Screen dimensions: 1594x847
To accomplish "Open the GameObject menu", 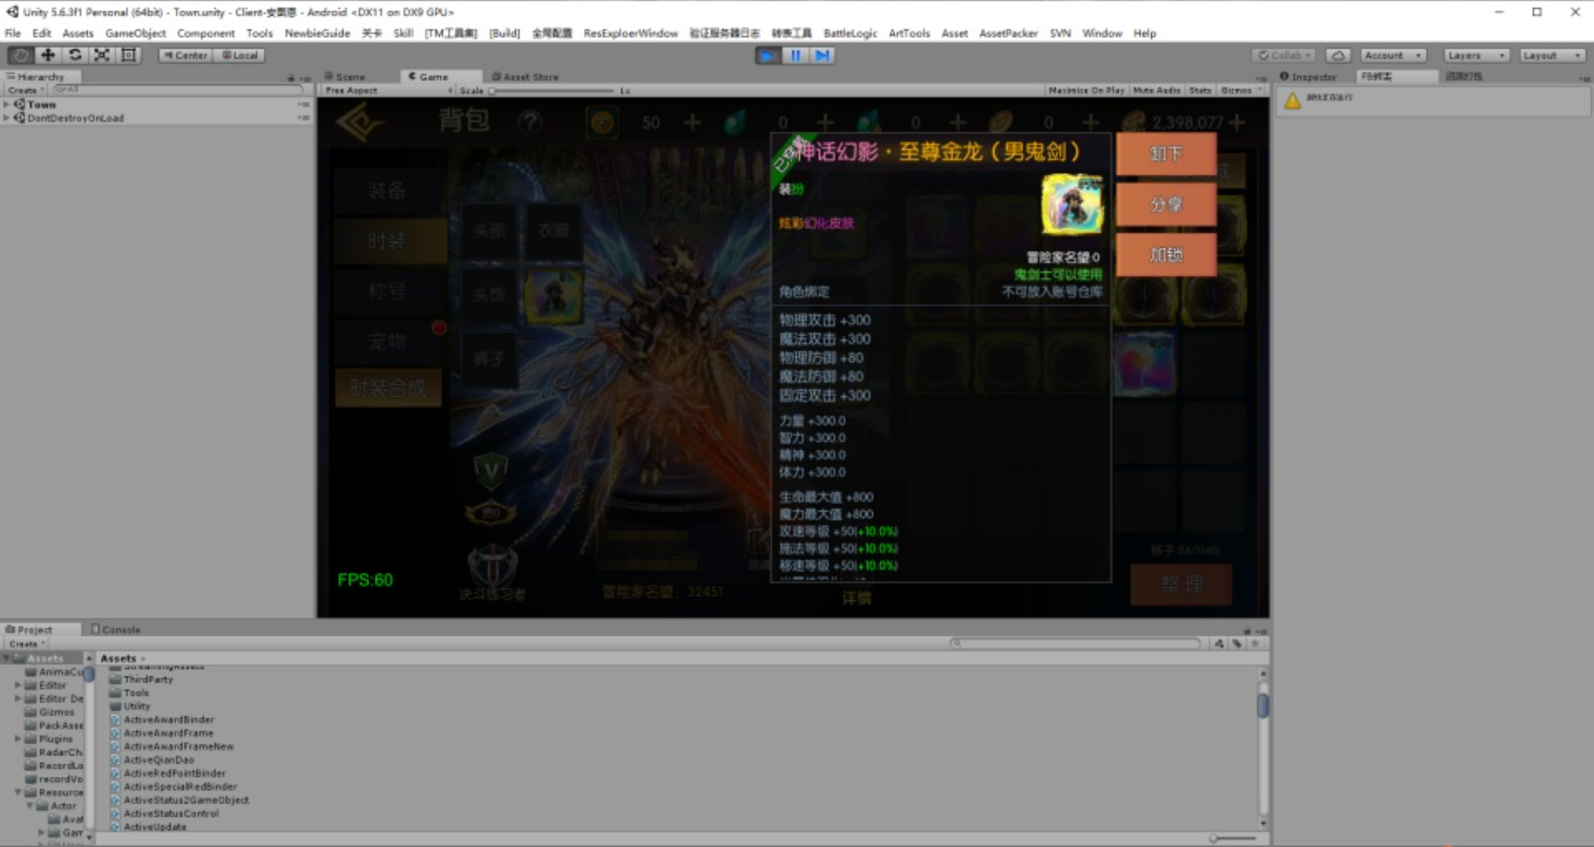I will pyautogui.click(x=135, y=33).
